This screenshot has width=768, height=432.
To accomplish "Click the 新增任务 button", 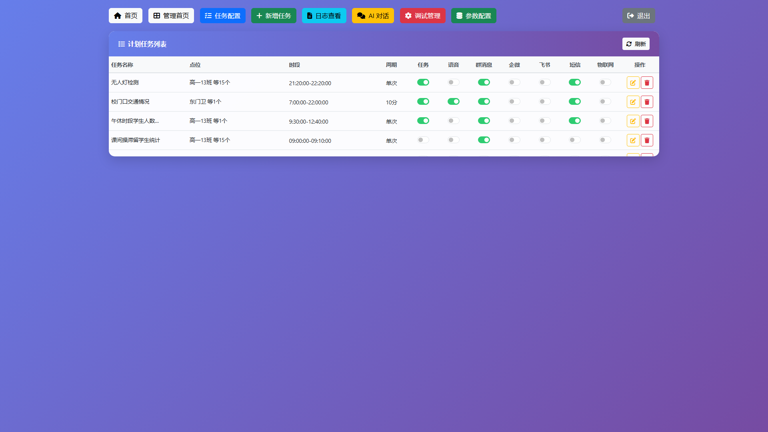I will pos(274,16).
